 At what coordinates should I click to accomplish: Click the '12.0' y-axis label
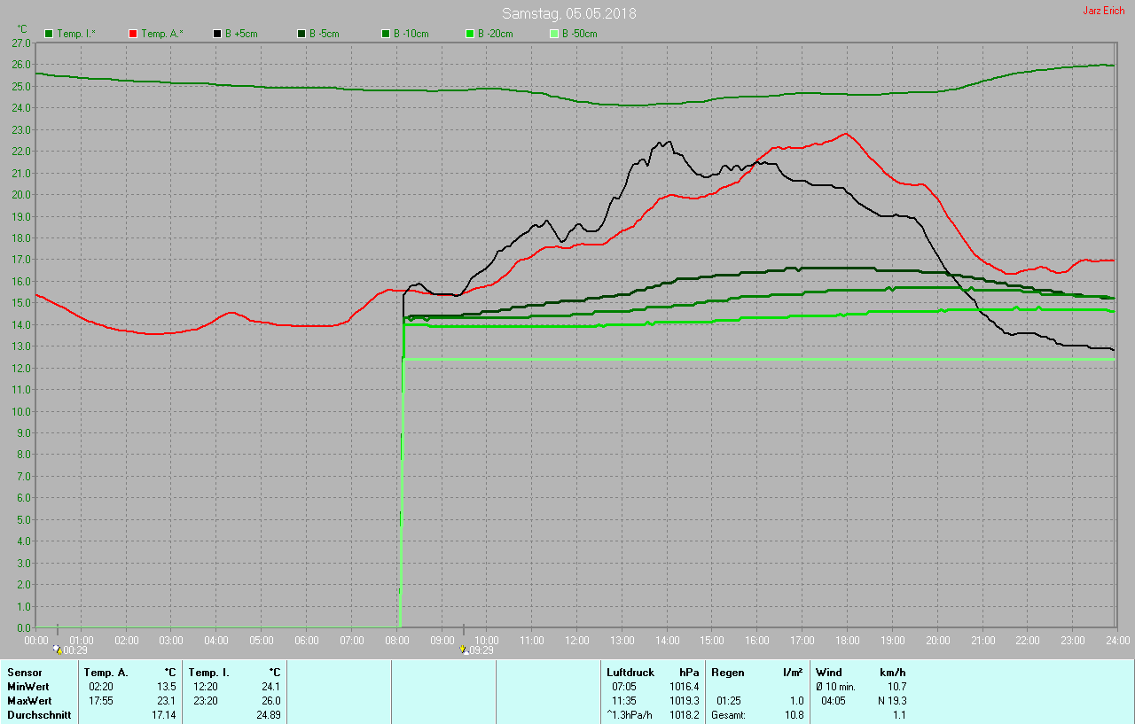21,368
